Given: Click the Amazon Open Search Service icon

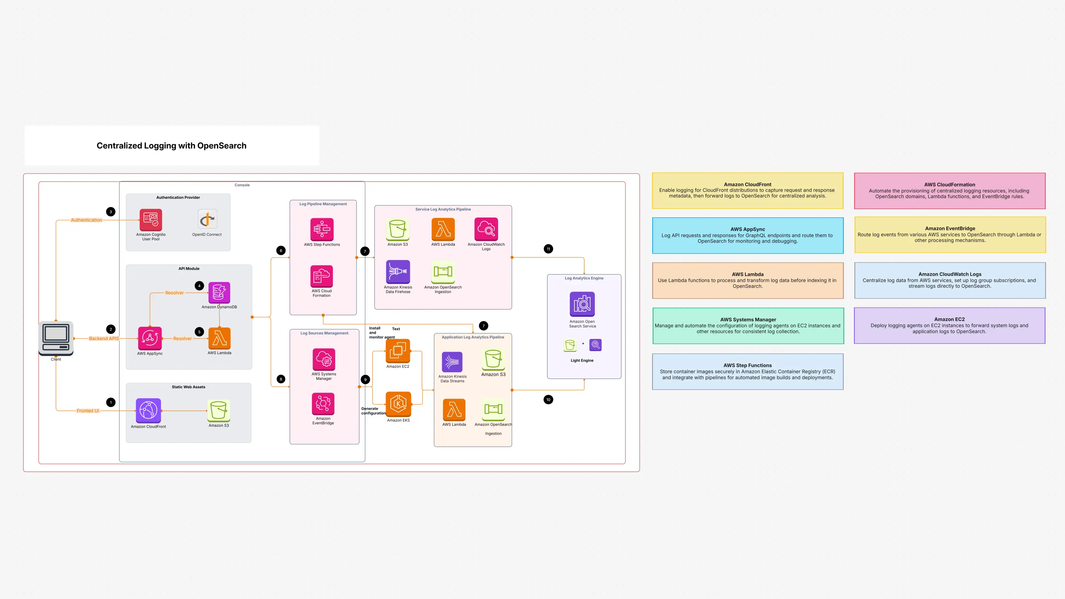Looking at the screenshot, I should click(x=582, y=304).
